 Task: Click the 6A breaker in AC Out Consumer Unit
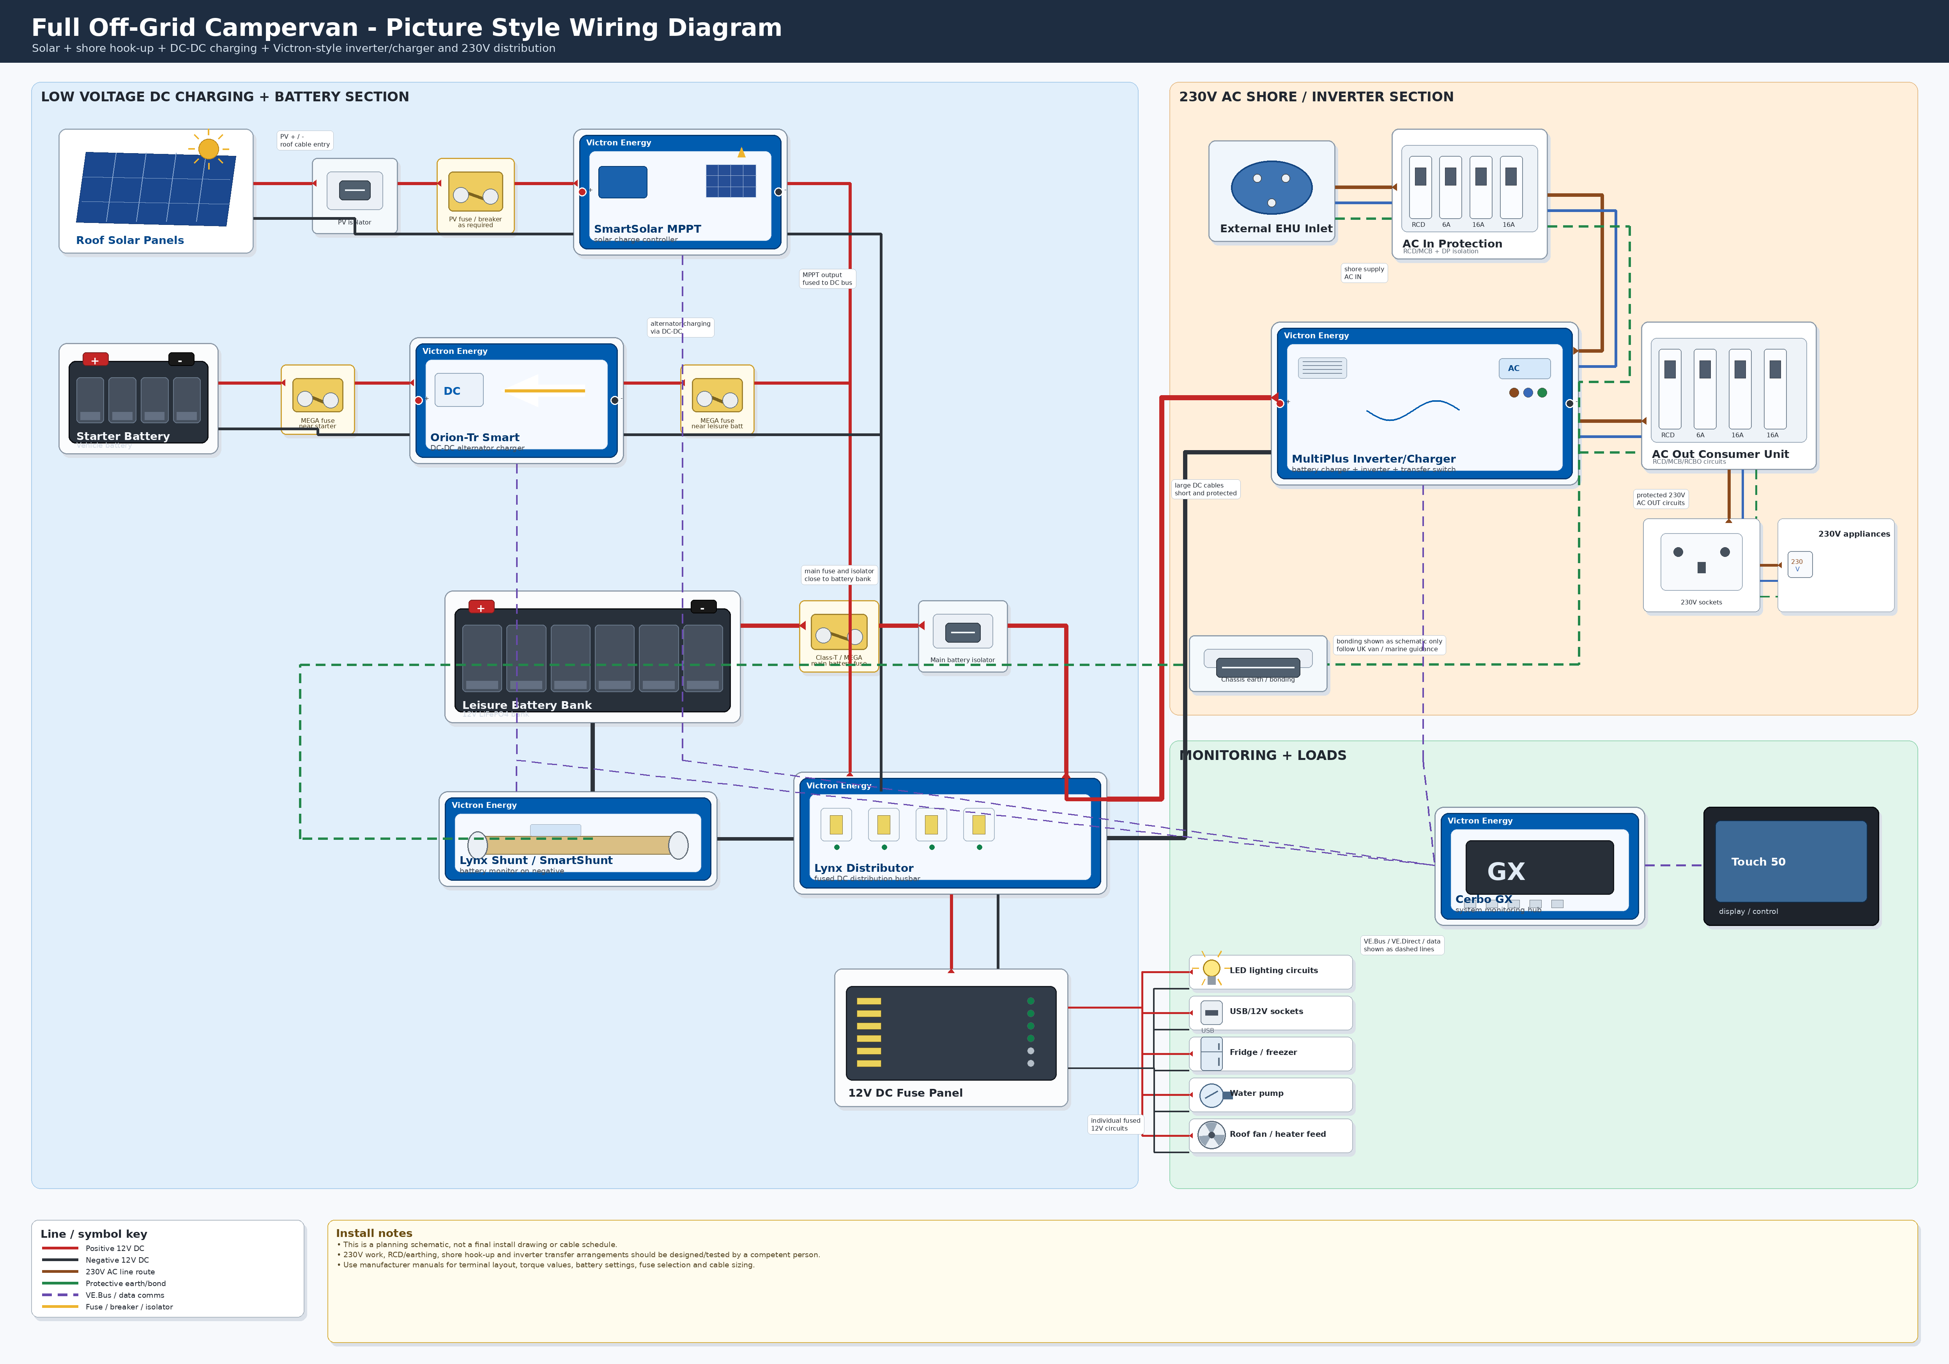(1705, 389)
